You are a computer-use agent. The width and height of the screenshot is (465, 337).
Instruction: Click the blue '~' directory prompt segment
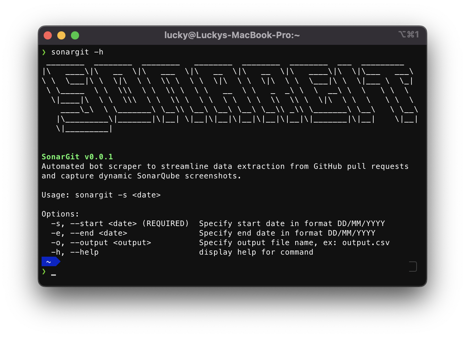click(x=51, y=262)
